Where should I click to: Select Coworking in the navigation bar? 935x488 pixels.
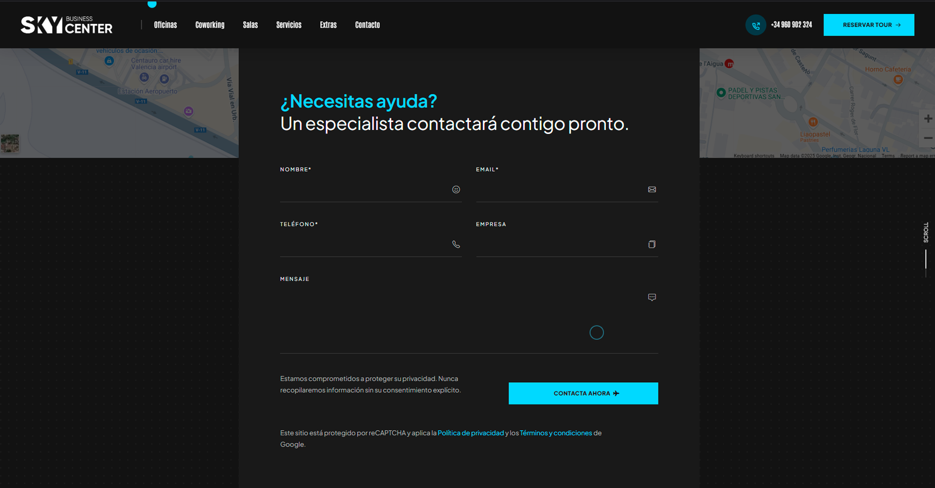(210, 25)
